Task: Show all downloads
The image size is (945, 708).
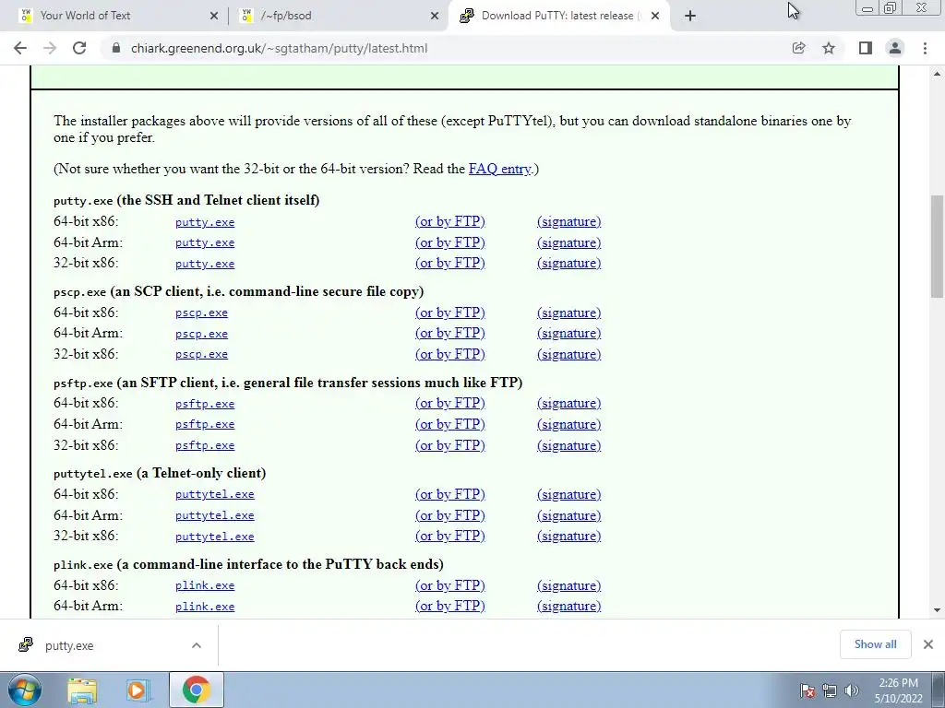Action: [x=875, y=644]
